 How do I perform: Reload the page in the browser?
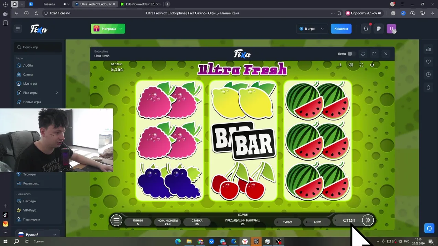pos(36,13)
